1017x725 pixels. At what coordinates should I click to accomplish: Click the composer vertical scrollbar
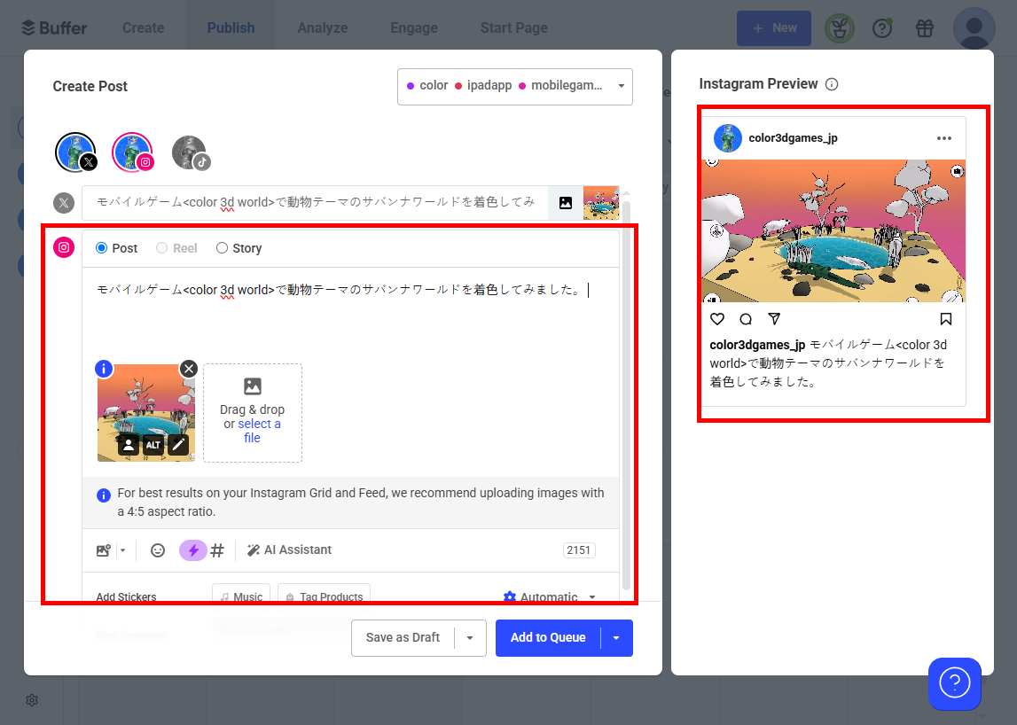click(x=627, y=395)
